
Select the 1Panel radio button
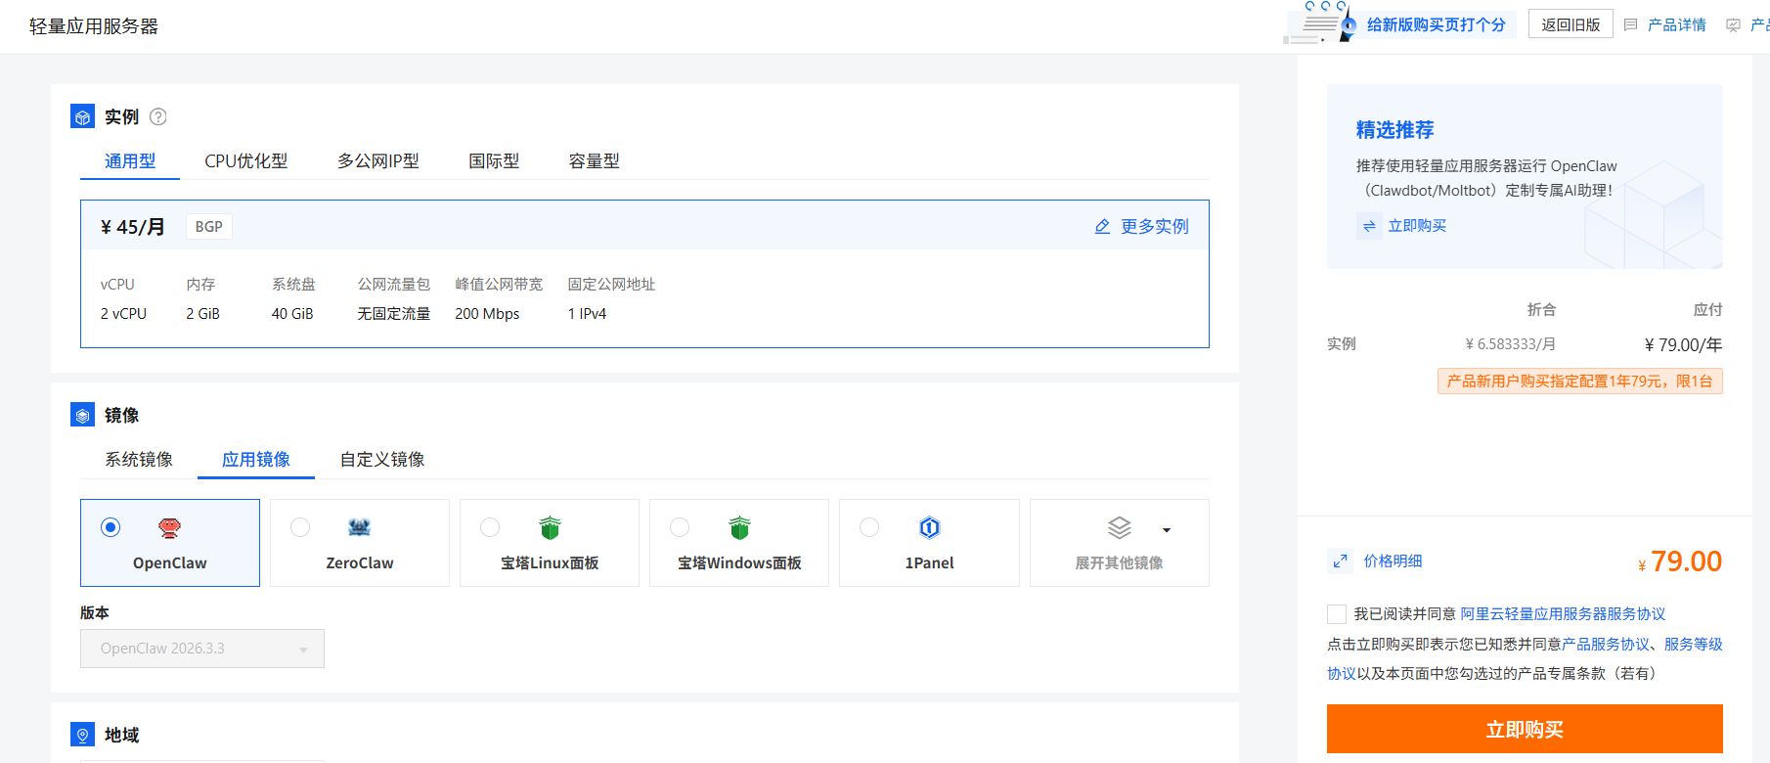coord(869,527)
